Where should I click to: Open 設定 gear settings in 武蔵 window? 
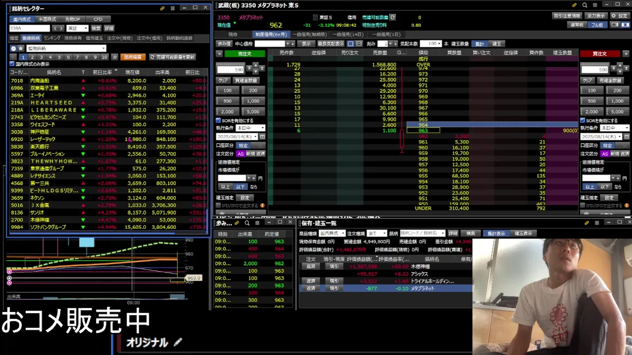[619, 16]
